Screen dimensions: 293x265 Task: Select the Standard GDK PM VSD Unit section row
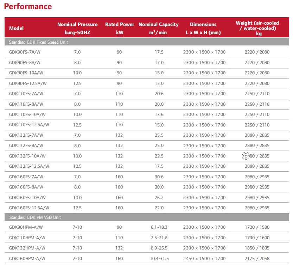[x=147, y=217]
